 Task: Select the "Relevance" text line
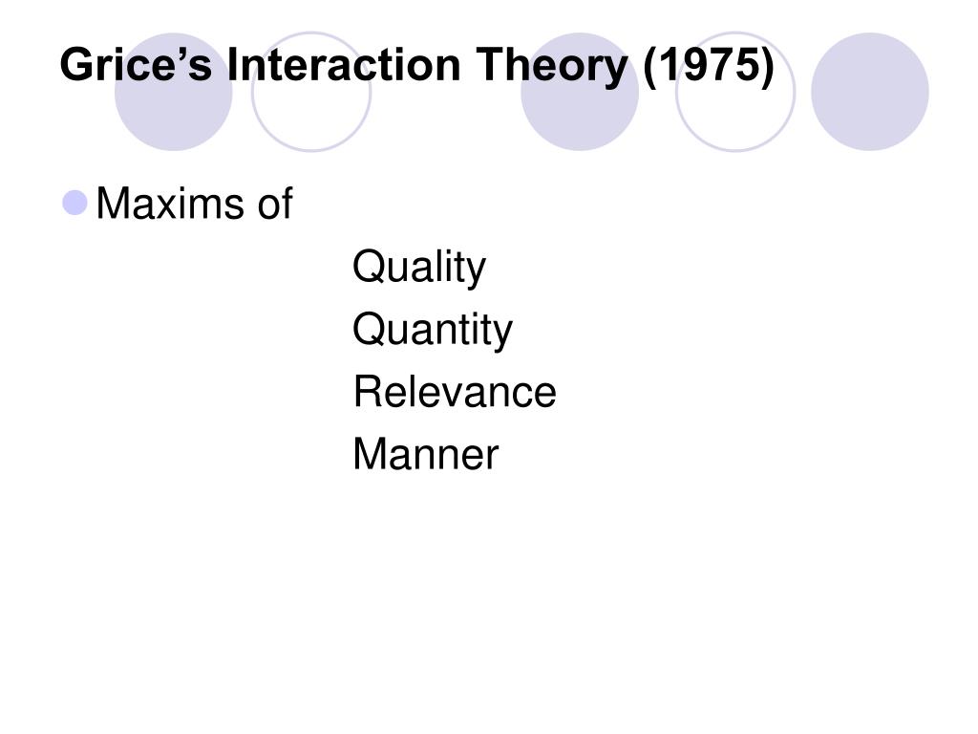pyautogui.click(x=455, y=392)
